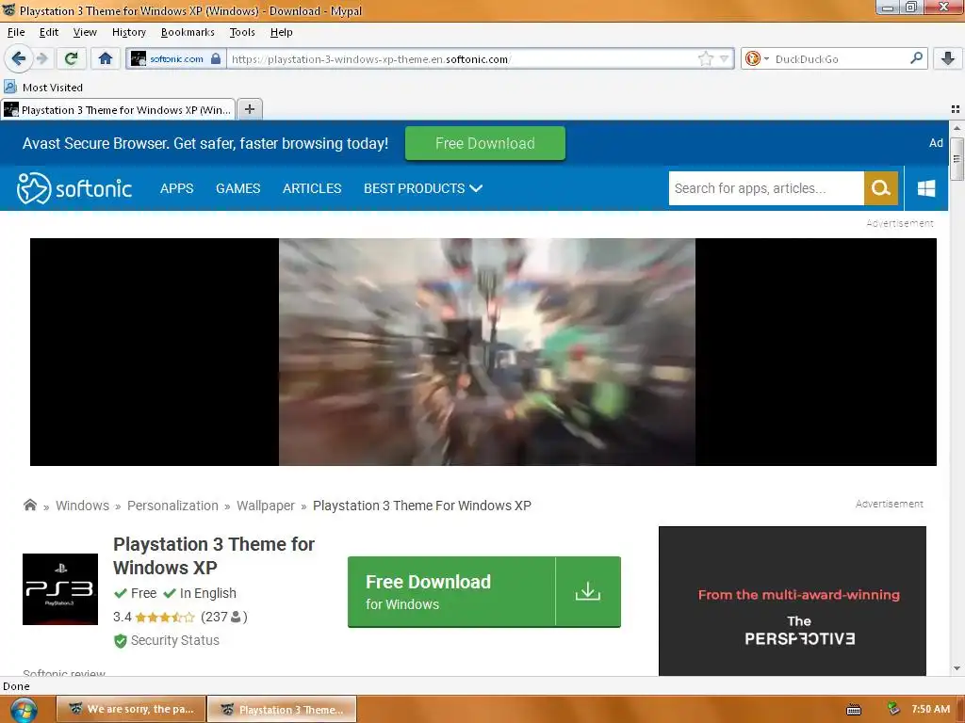
Task: Open the Windows Start button
Action: (23, 710)
